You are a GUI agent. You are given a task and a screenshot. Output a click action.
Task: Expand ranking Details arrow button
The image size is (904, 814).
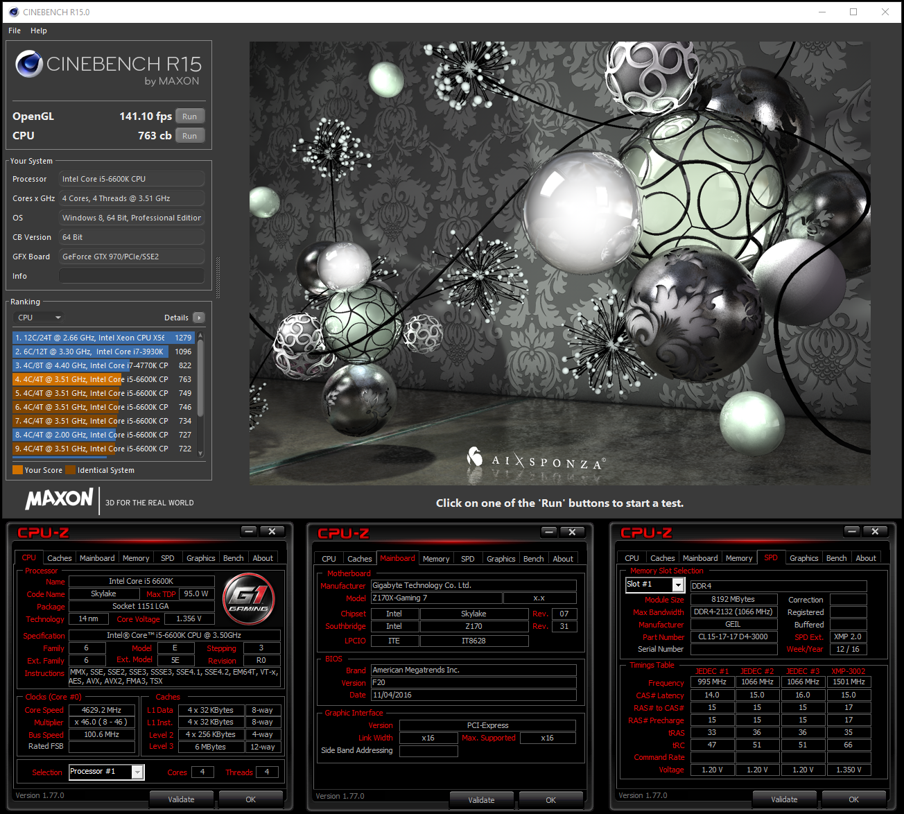click(x=199, y=318)
